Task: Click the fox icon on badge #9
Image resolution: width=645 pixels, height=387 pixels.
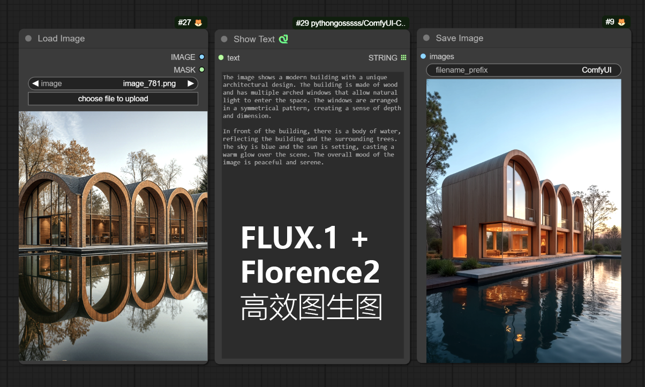Action: 621,22
